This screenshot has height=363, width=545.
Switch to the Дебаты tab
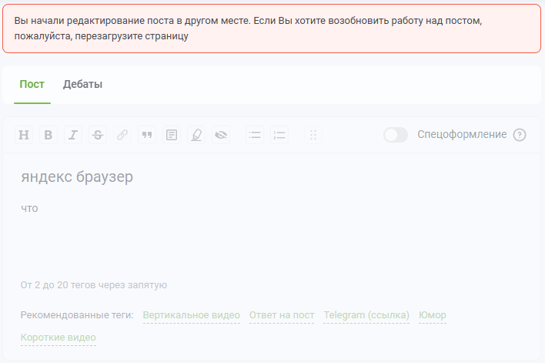pyautogui.click(x=82, y=84)
